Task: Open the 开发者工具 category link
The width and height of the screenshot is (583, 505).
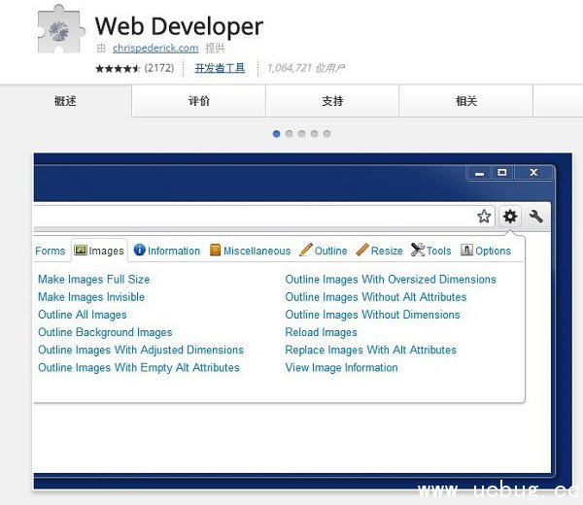Action: tap(220, 68)
